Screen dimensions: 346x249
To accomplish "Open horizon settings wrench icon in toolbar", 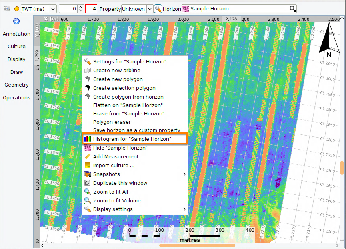I will 158,9.
